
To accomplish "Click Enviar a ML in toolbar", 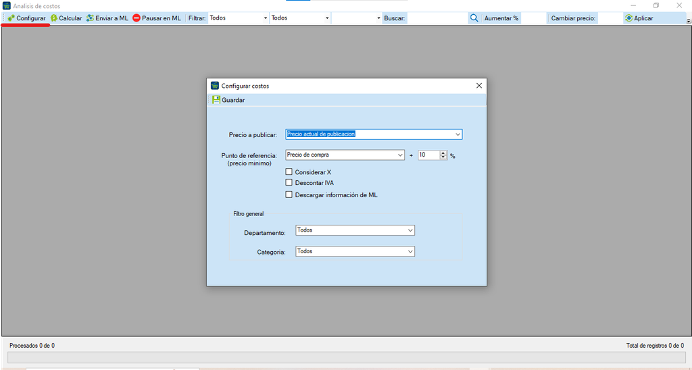I will click(x=107, y=18).
